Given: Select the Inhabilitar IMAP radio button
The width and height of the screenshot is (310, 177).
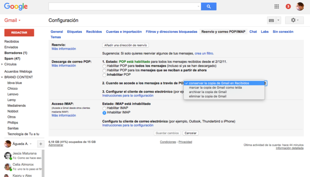Looking at the screenshot, I should tap(104, 113).
